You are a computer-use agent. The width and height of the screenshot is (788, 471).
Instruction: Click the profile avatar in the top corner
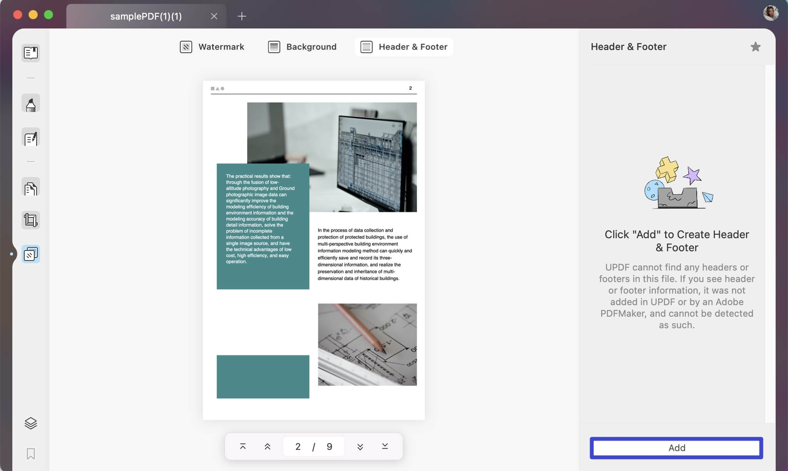pos(771,13)
